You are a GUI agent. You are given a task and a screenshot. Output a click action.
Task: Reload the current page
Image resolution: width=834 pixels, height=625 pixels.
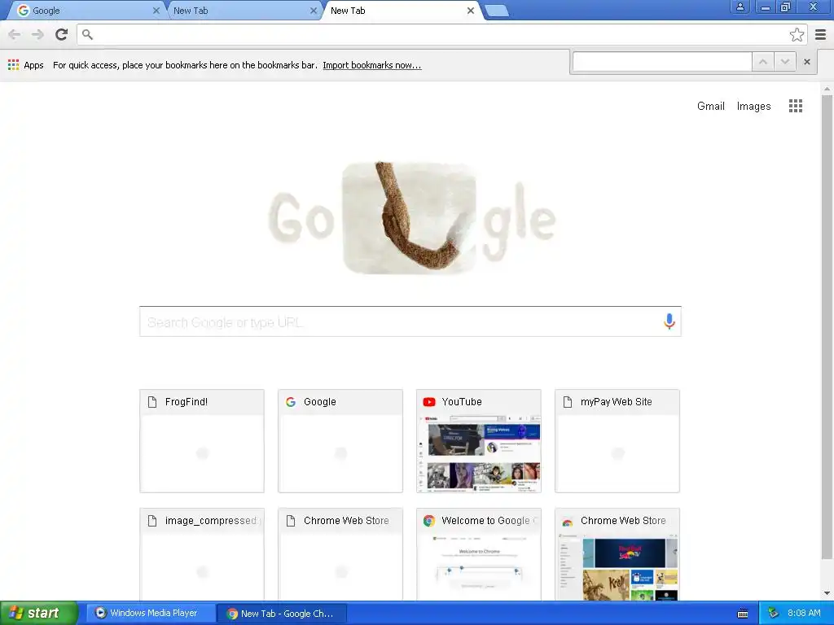coord(62,34)
